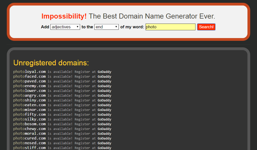This screenshot has width=257, height=150.
Task: Open GoDaddy link for photomoral.com
Action: (x=104, y=133)
